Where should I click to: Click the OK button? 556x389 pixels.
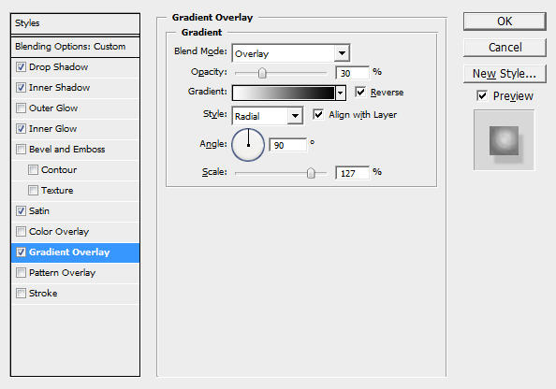point(505,22)
